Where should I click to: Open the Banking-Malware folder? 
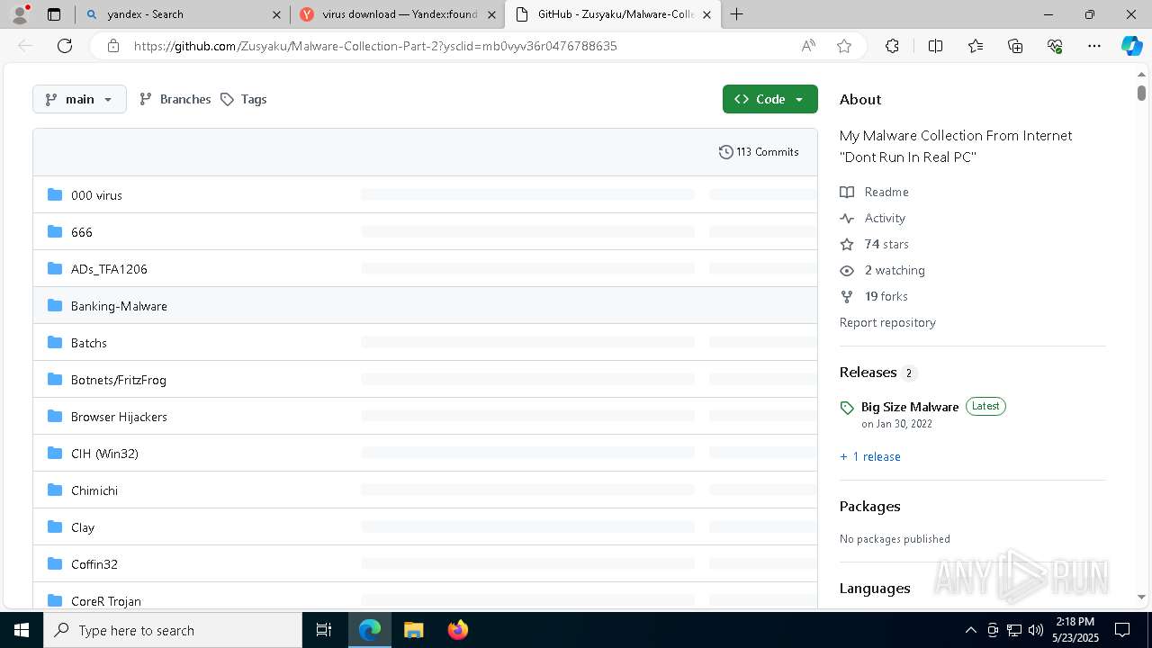click(119, 306)
